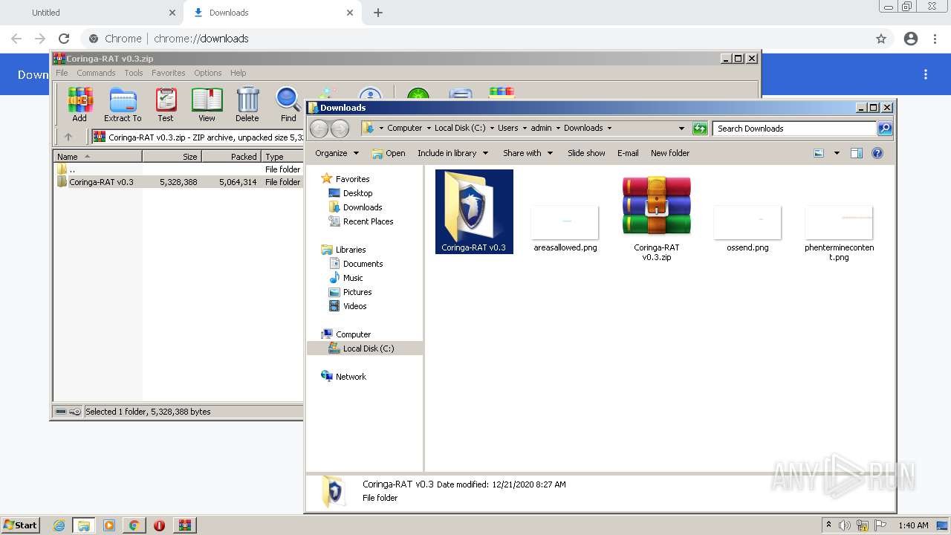The height and width of the screenshot is (535, 951).
Task: Click the search magnifier in Downloads window
Action: [x=885, y=129]
